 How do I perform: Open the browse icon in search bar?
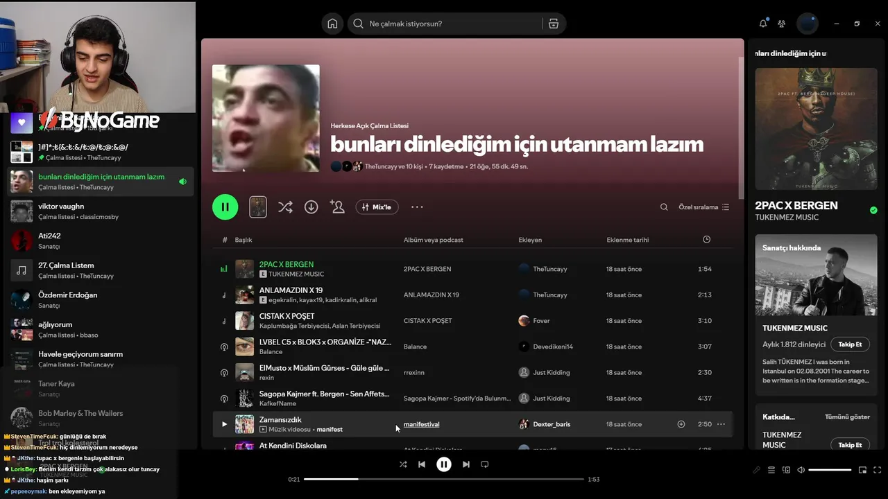554,24
